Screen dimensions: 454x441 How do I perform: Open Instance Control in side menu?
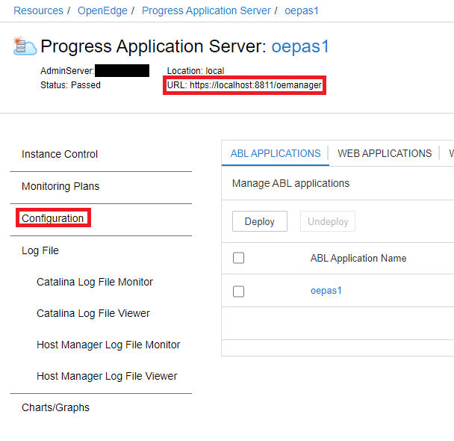(x=60, y=154)
